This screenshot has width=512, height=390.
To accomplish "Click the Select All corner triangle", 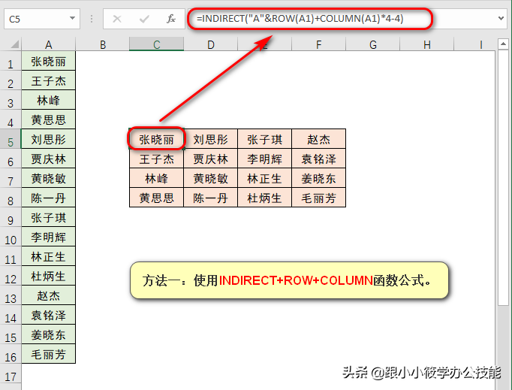I will coord(14,44).
